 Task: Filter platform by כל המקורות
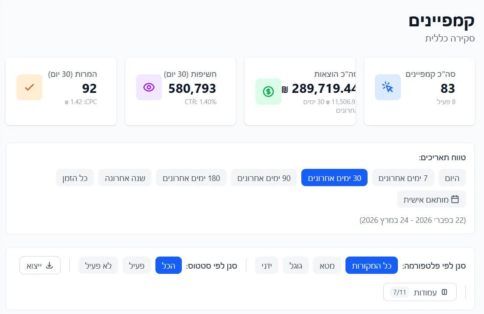[x=371, y=265]
